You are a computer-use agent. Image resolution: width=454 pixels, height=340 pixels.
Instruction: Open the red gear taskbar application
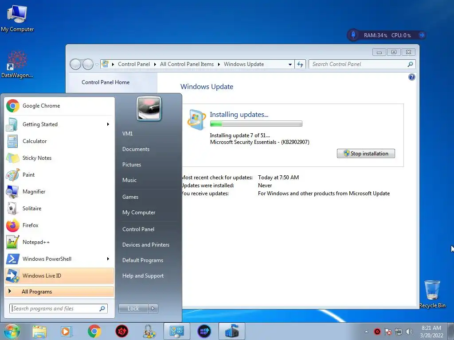[x=122, y=331]
